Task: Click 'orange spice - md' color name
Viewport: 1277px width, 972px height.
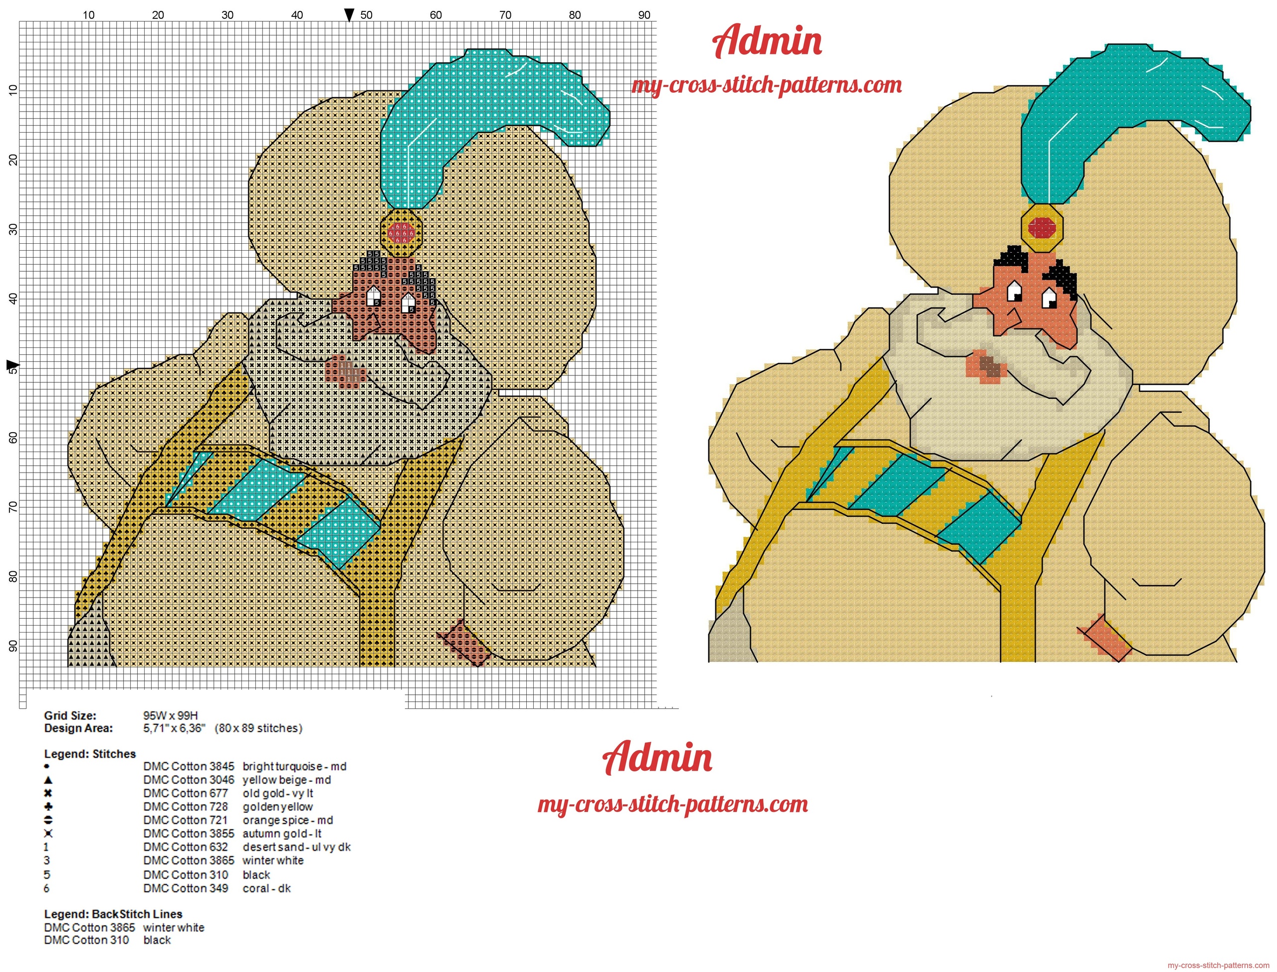Action: [288, 820]
